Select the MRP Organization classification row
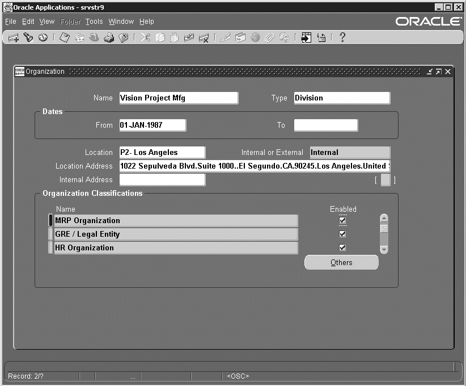Image resolution: width=466 pixels, height=386 pixels. coord(176,220)
